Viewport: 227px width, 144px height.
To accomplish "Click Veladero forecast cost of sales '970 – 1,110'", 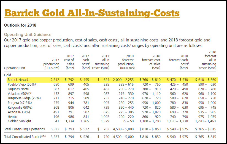I will click(151, 94).
